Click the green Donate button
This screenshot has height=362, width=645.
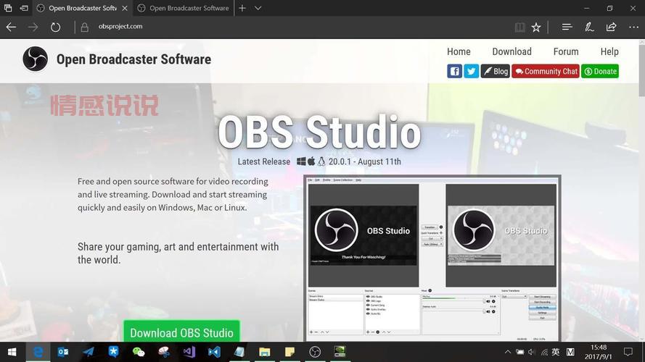(x=600, y=71)
